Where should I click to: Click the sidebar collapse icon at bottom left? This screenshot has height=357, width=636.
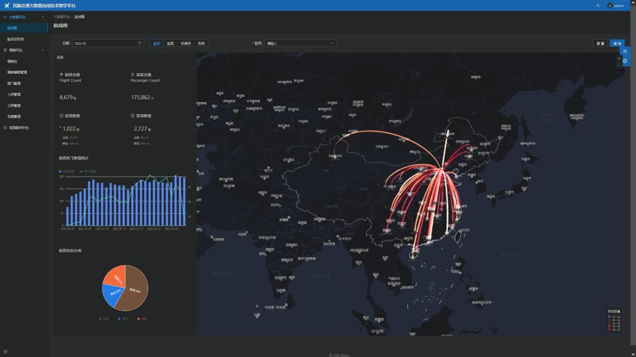[6, 351]
